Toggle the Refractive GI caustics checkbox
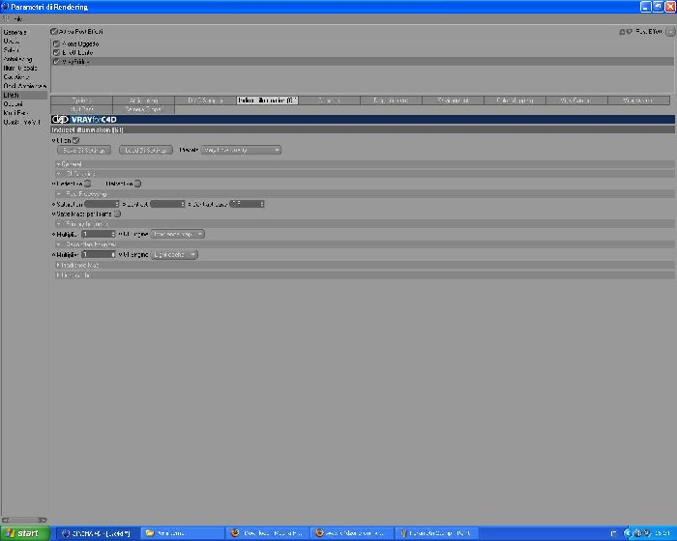The height and width of the screenshot is (541, 677). coord(137,184)
